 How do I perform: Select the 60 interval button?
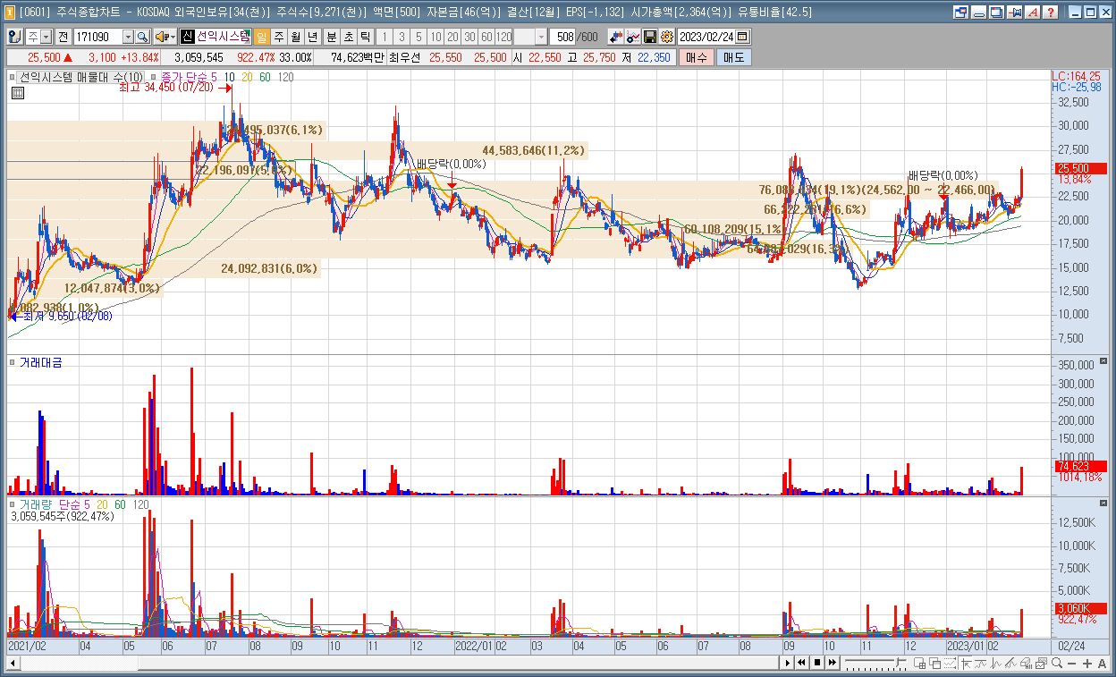pos(486,37)
